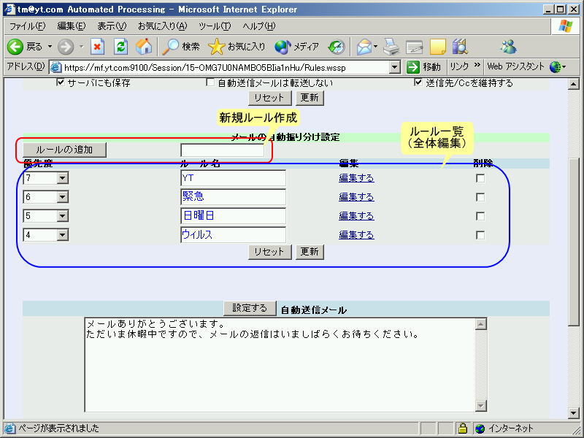Viewport: 584px width, 438px height.
Task: Open the ツール(T) menu
Action: (215, 26)
